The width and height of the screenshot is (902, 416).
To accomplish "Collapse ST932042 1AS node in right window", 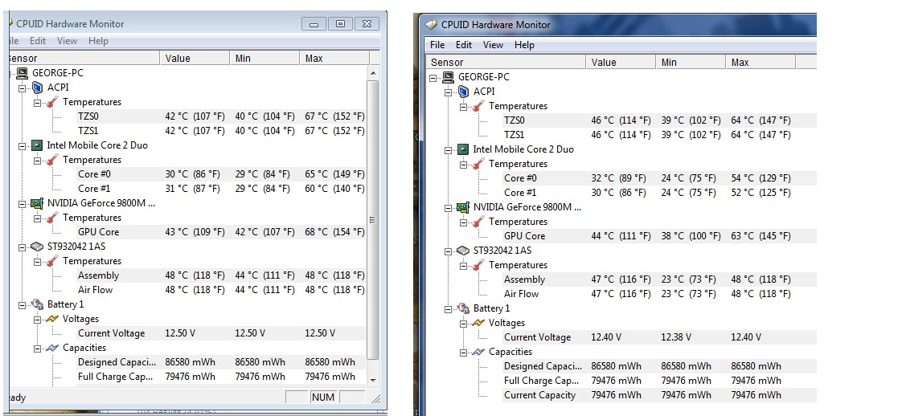I will coord(449,251).
